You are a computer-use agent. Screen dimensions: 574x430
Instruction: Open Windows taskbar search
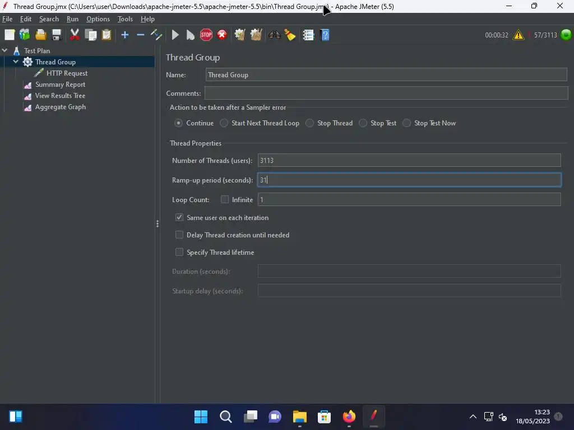(x=225, y=417)
